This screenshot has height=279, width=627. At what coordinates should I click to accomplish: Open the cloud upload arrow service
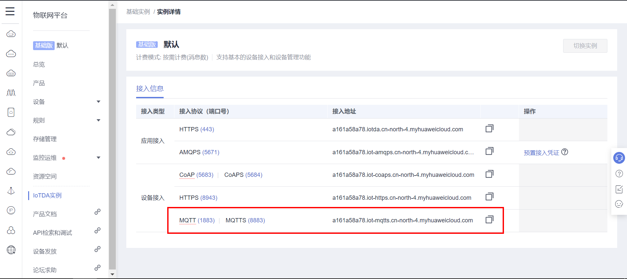click(x=11, y=152)
